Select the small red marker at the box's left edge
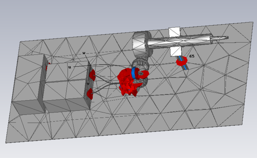This screenshot has height=158, width=257. coord(48,67)
